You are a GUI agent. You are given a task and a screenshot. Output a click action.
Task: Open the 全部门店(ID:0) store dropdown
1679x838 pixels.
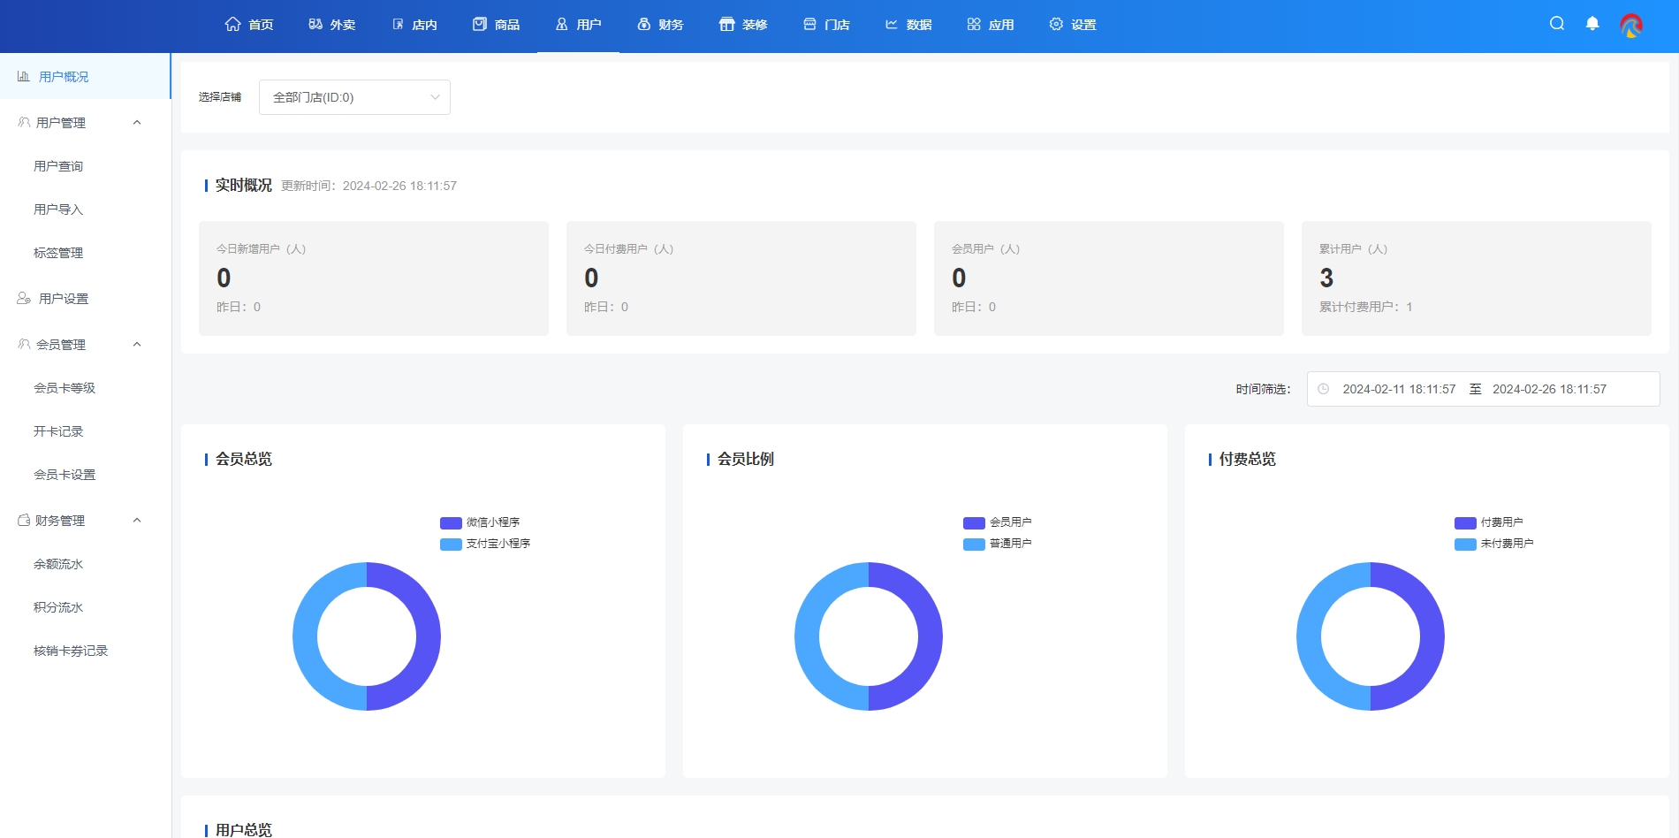tap(354, 97)
